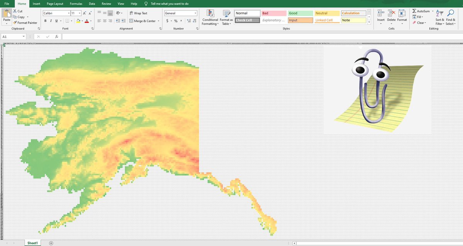The image size is (463, 246).
Task: Open the Merge & Center dropdown arrow
Action: tap(159, 21)
